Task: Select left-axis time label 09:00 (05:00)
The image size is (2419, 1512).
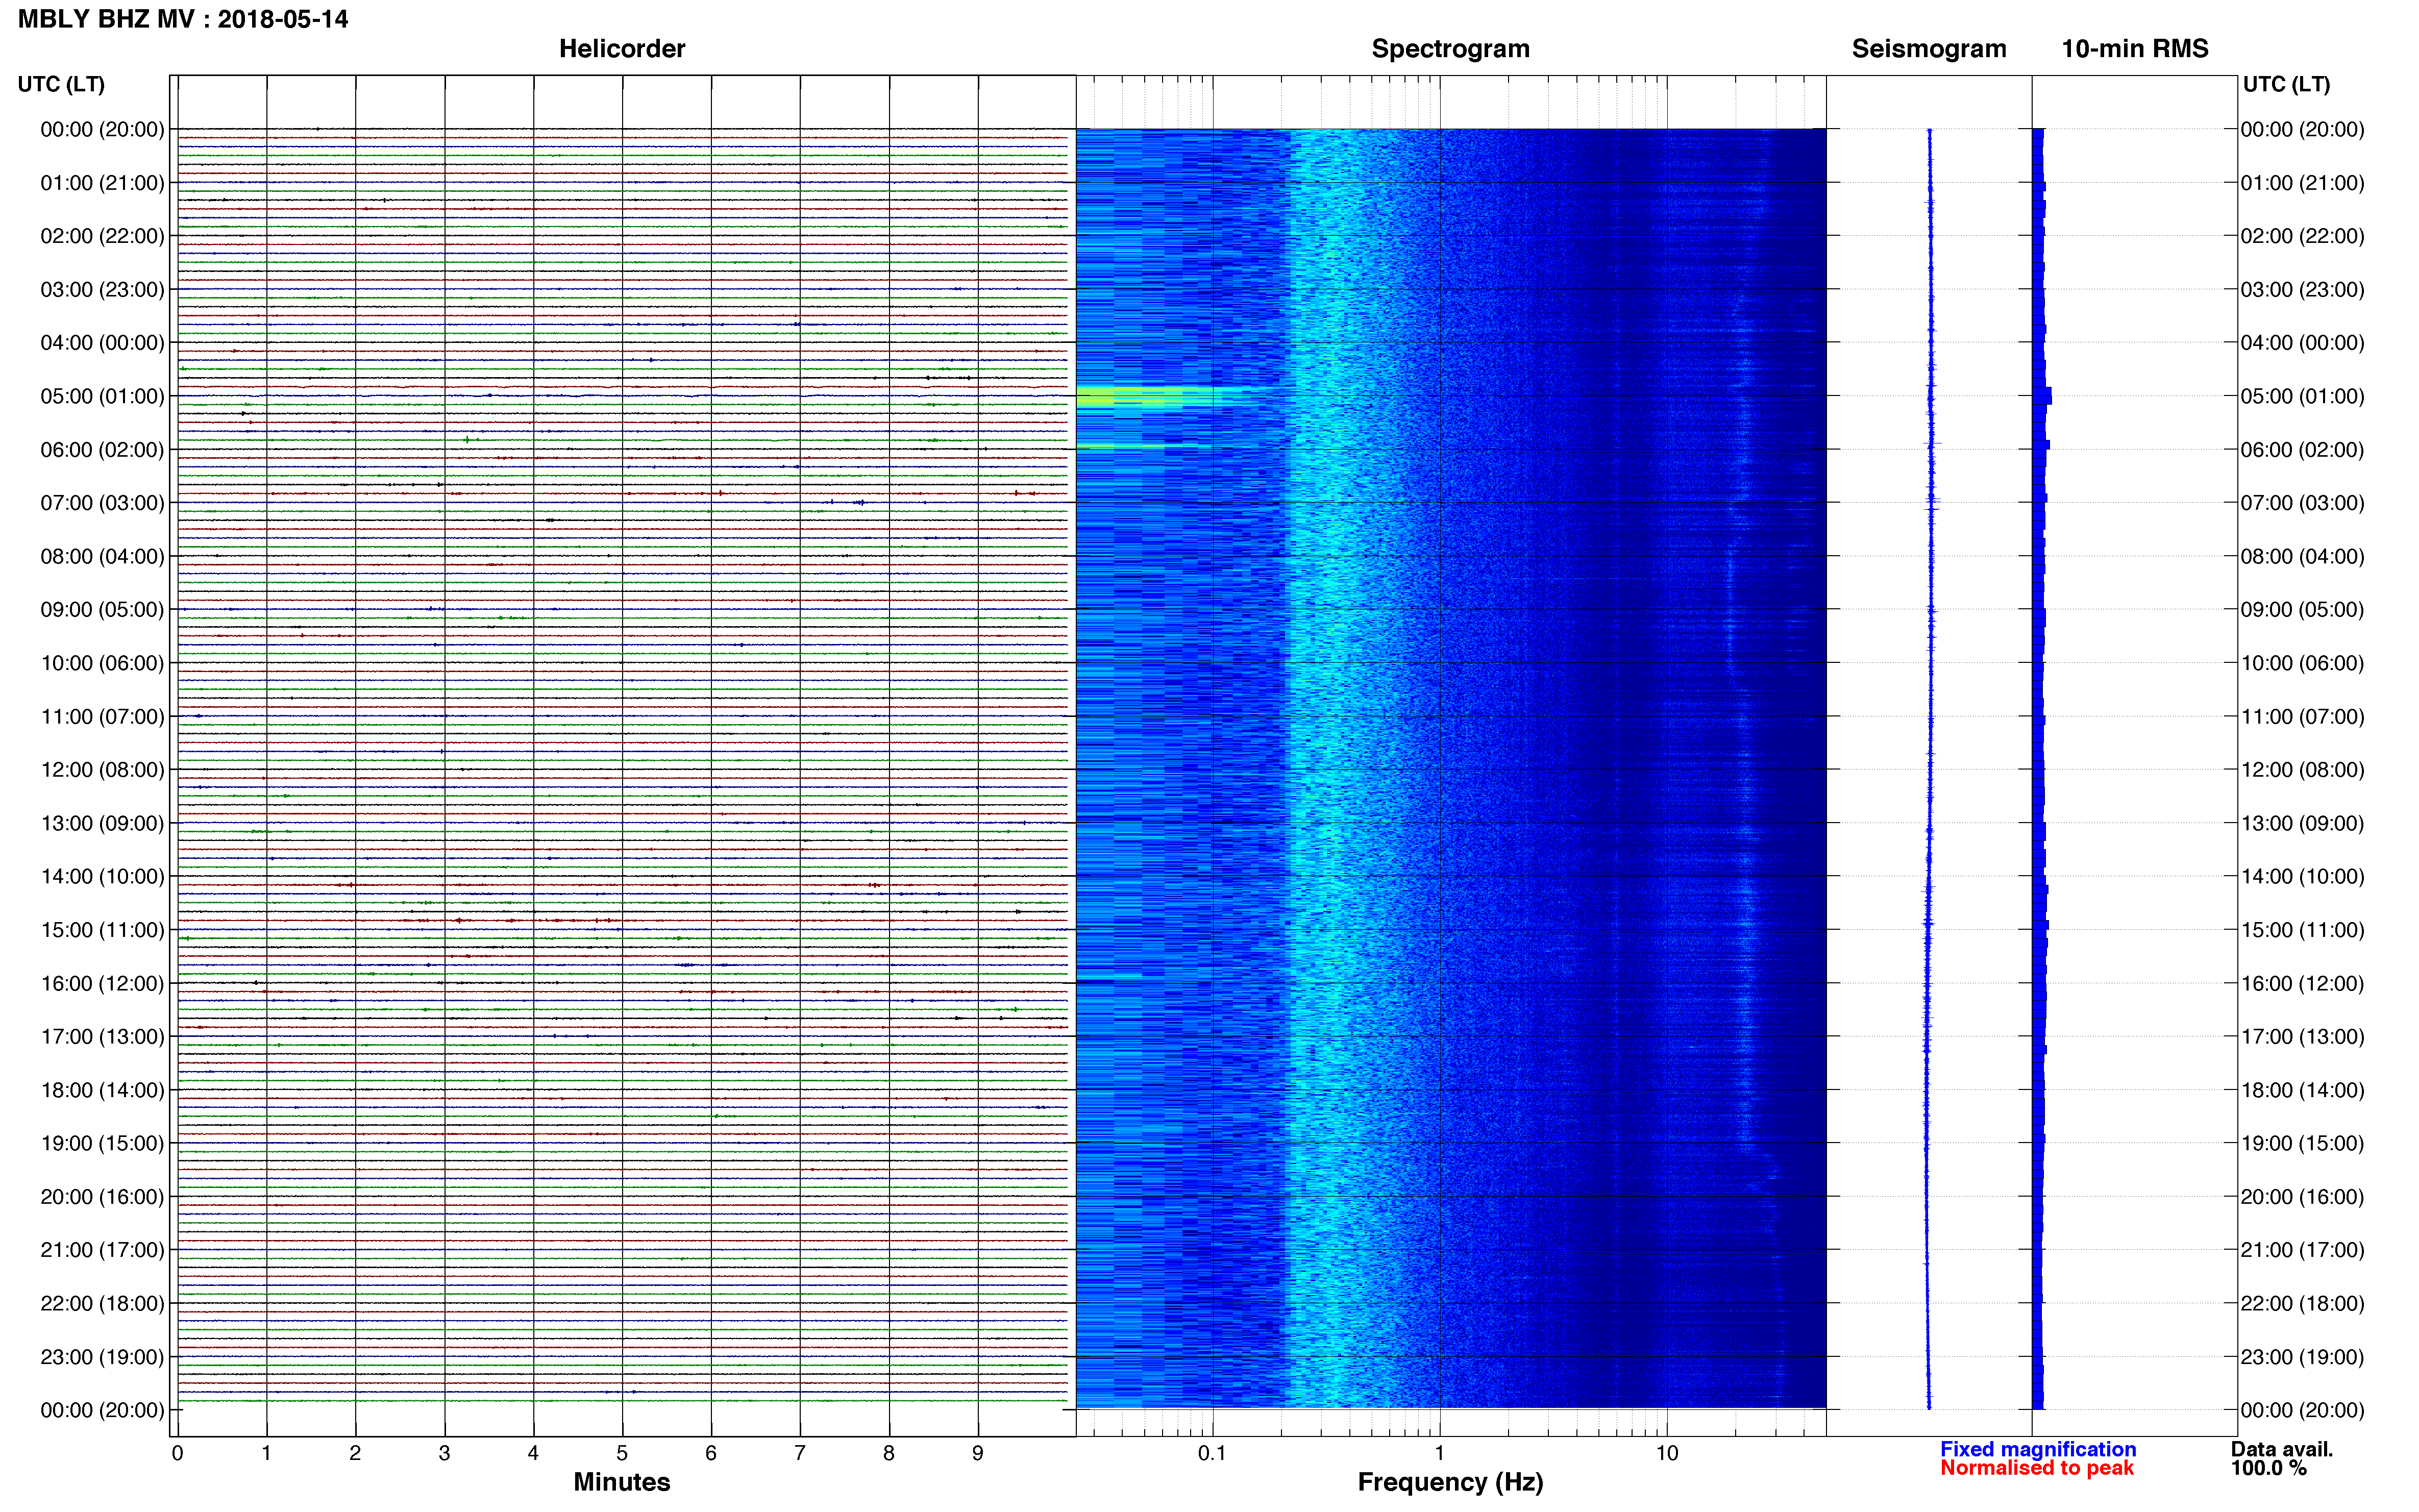Action: point(102,610)
